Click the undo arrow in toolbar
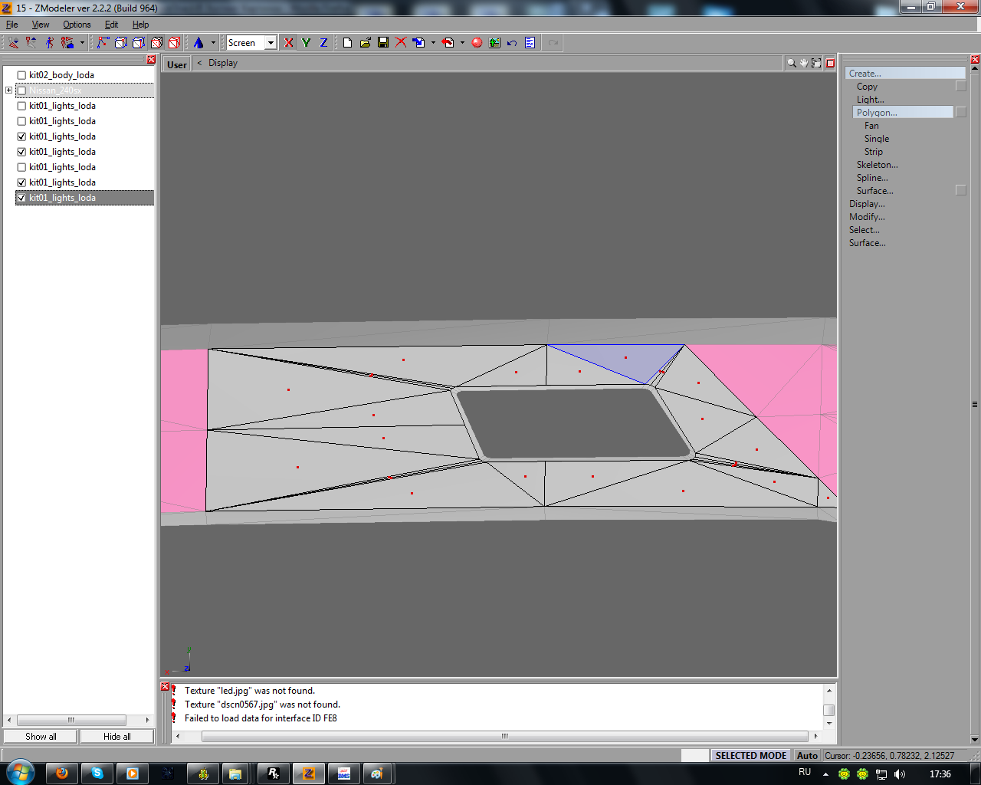The width and height of the screenshot is (981, 785). tap(512, 43)
